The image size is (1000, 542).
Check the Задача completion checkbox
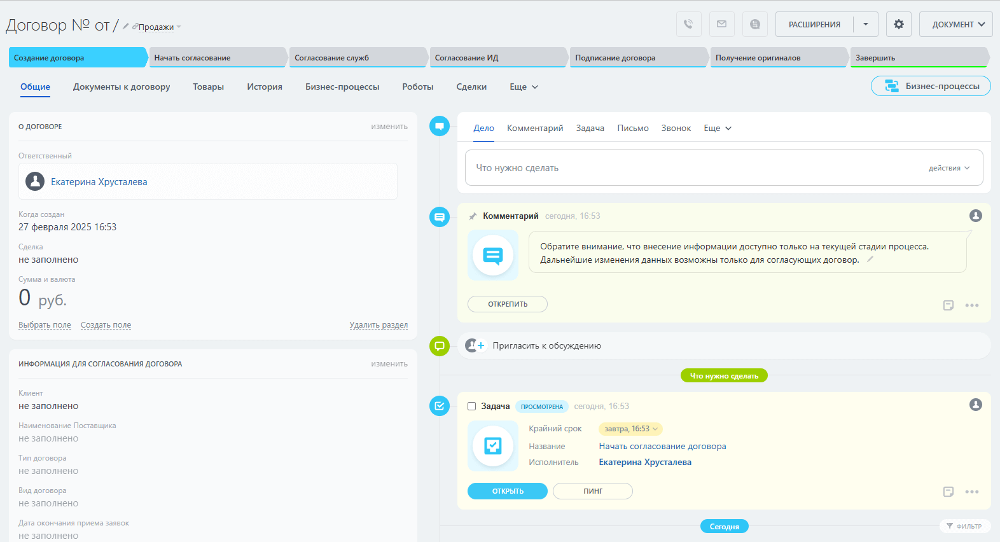tap(472, 406)
